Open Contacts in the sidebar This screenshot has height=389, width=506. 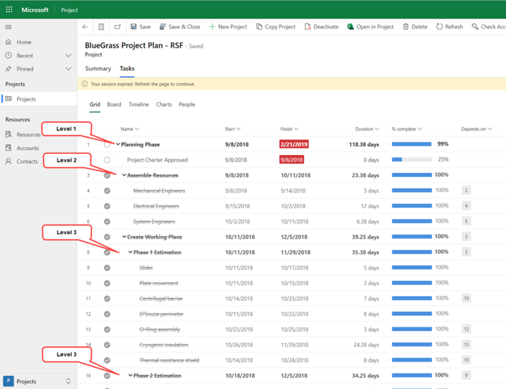click(x=27, y=161)
